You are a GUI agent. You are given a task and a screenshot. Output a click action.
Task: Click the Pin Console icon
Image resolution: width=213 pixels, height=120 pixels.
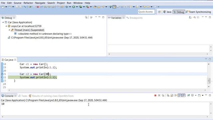[x=188, y=96]
